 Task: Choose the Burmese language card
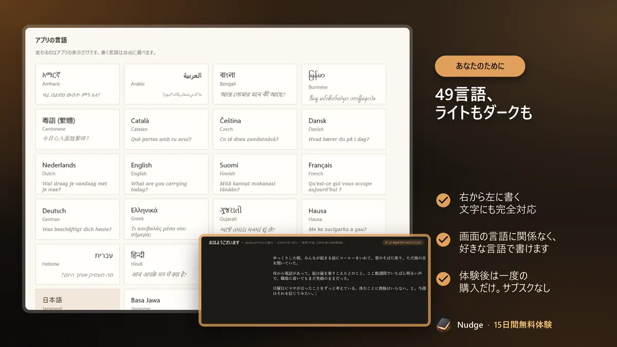coord(343,84)
